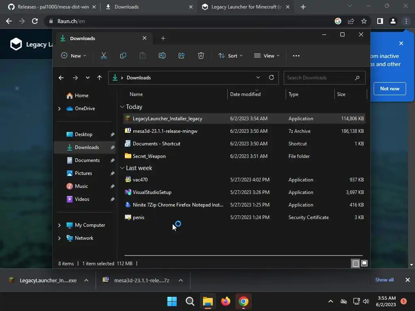The width and height of the screenshot is (415, 311).
Task: Select the Legacy Launcher for Minecraft tab
Action: tap(246, 7)
